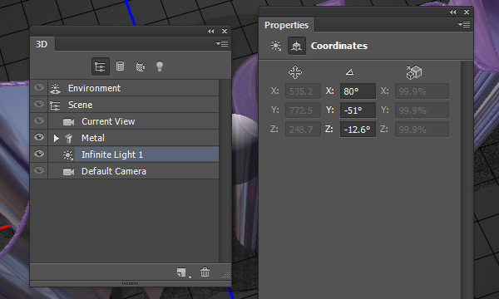Select the 3D panel tab

[42, 44]
